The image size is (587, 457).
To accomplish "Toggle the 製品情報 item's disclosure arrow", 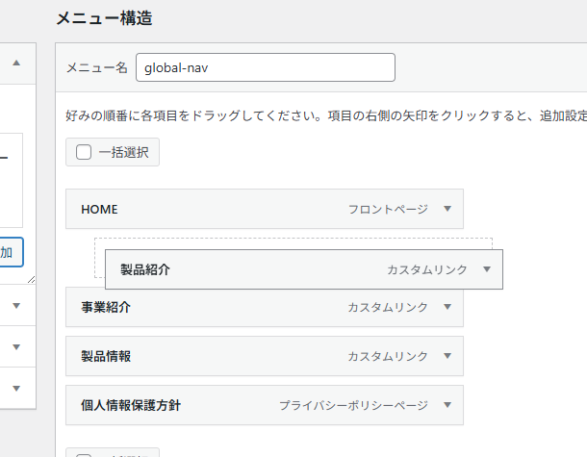I will coord(447,356).
